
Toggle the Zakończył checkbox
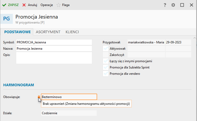click(106, 55)
